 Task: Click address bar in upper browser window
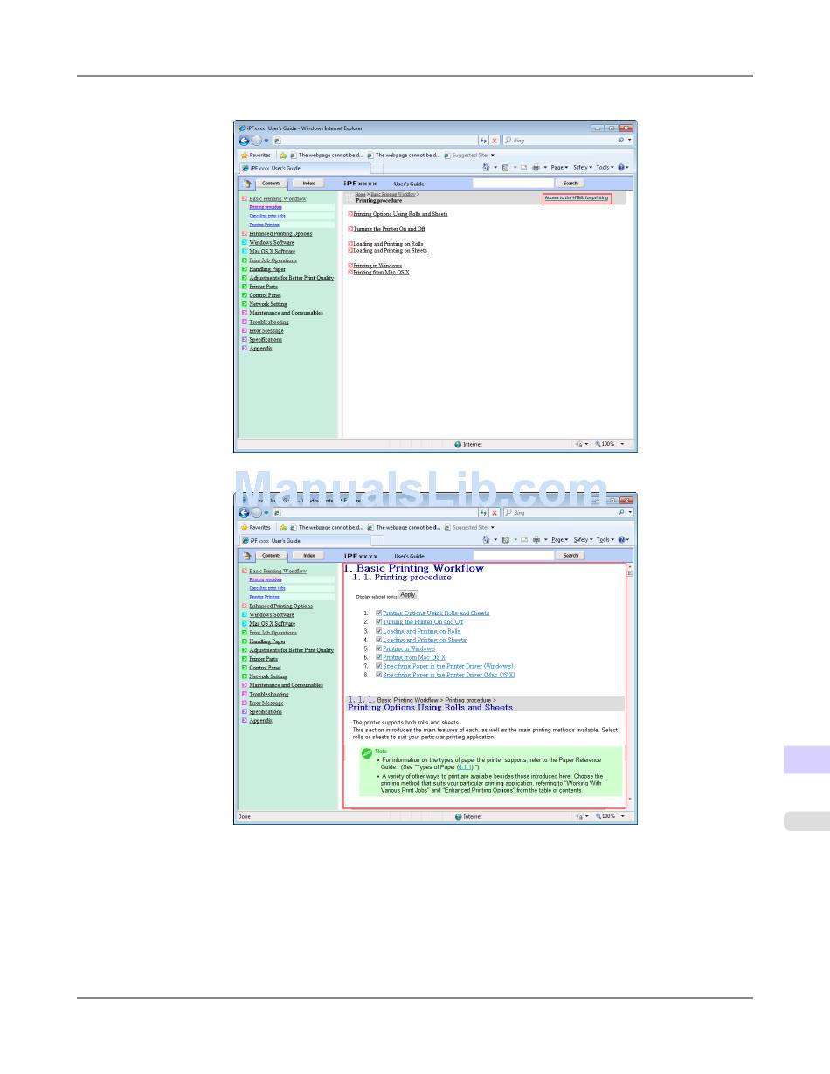[x=374, y=140]
